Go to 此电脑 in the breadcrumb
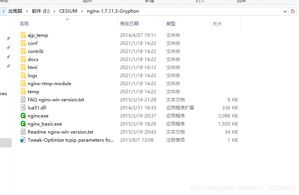299x195 pixels. click(15, 11)
